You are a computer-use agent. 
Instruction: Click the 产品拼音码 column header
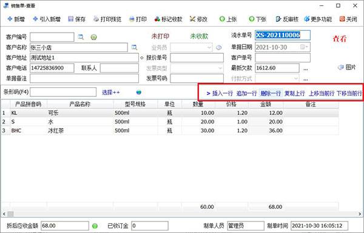tap(29, 104)
